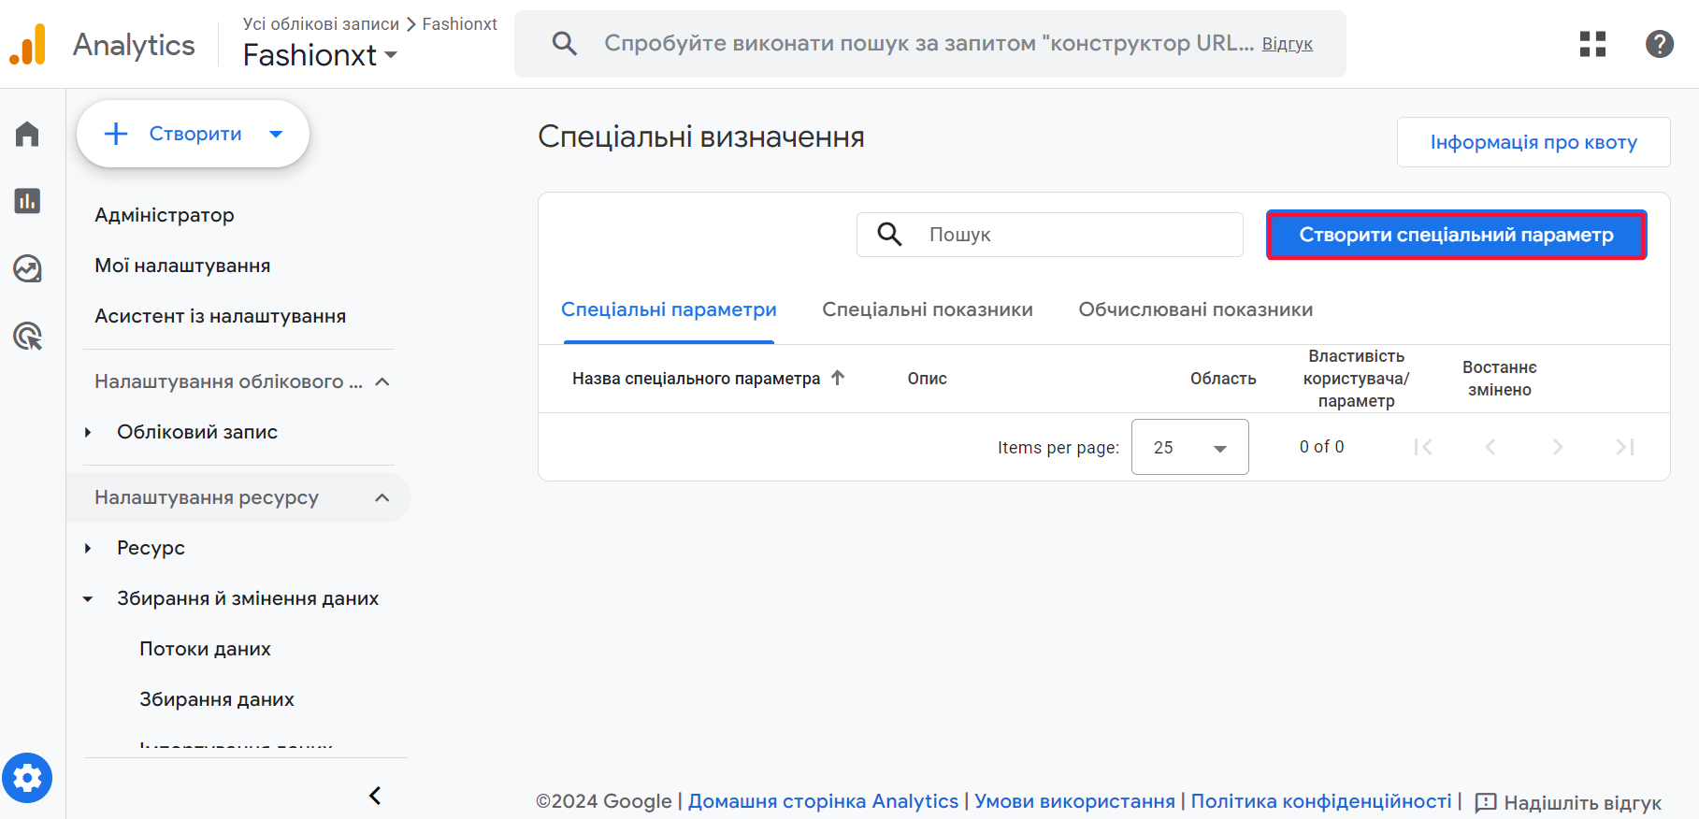
Task: Go to the next page of results
Action: [x=1558, y=447]
